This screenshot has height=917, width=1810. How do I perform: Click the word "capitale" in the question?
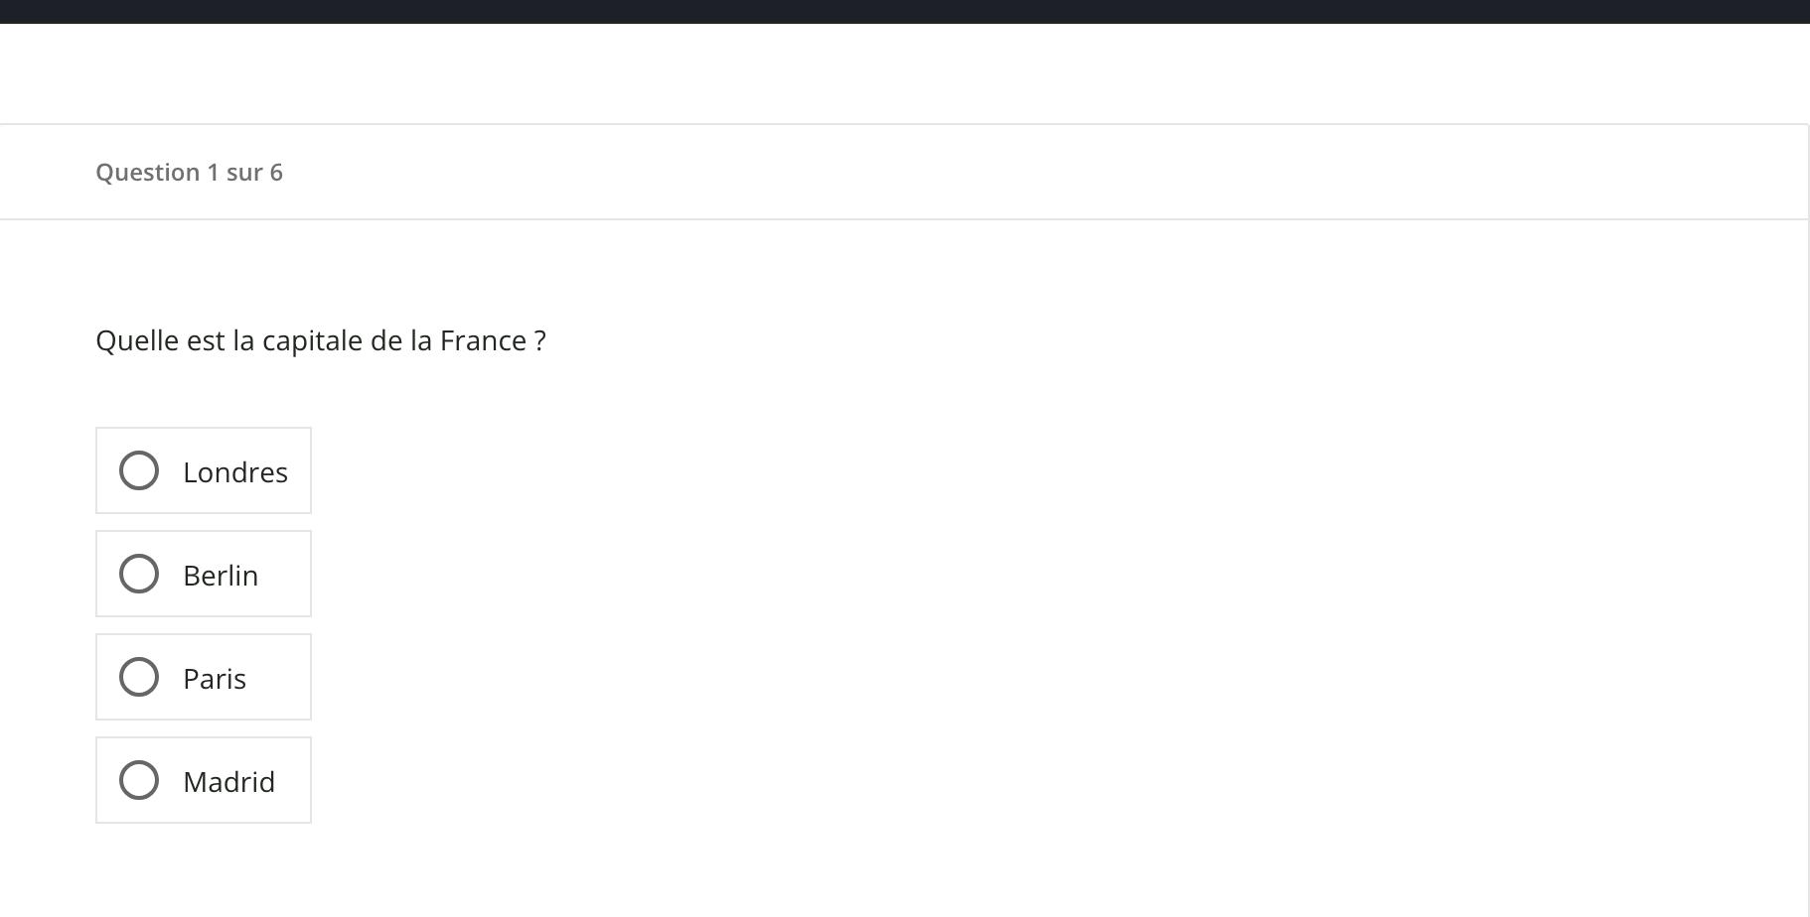(x=312, y=341)
